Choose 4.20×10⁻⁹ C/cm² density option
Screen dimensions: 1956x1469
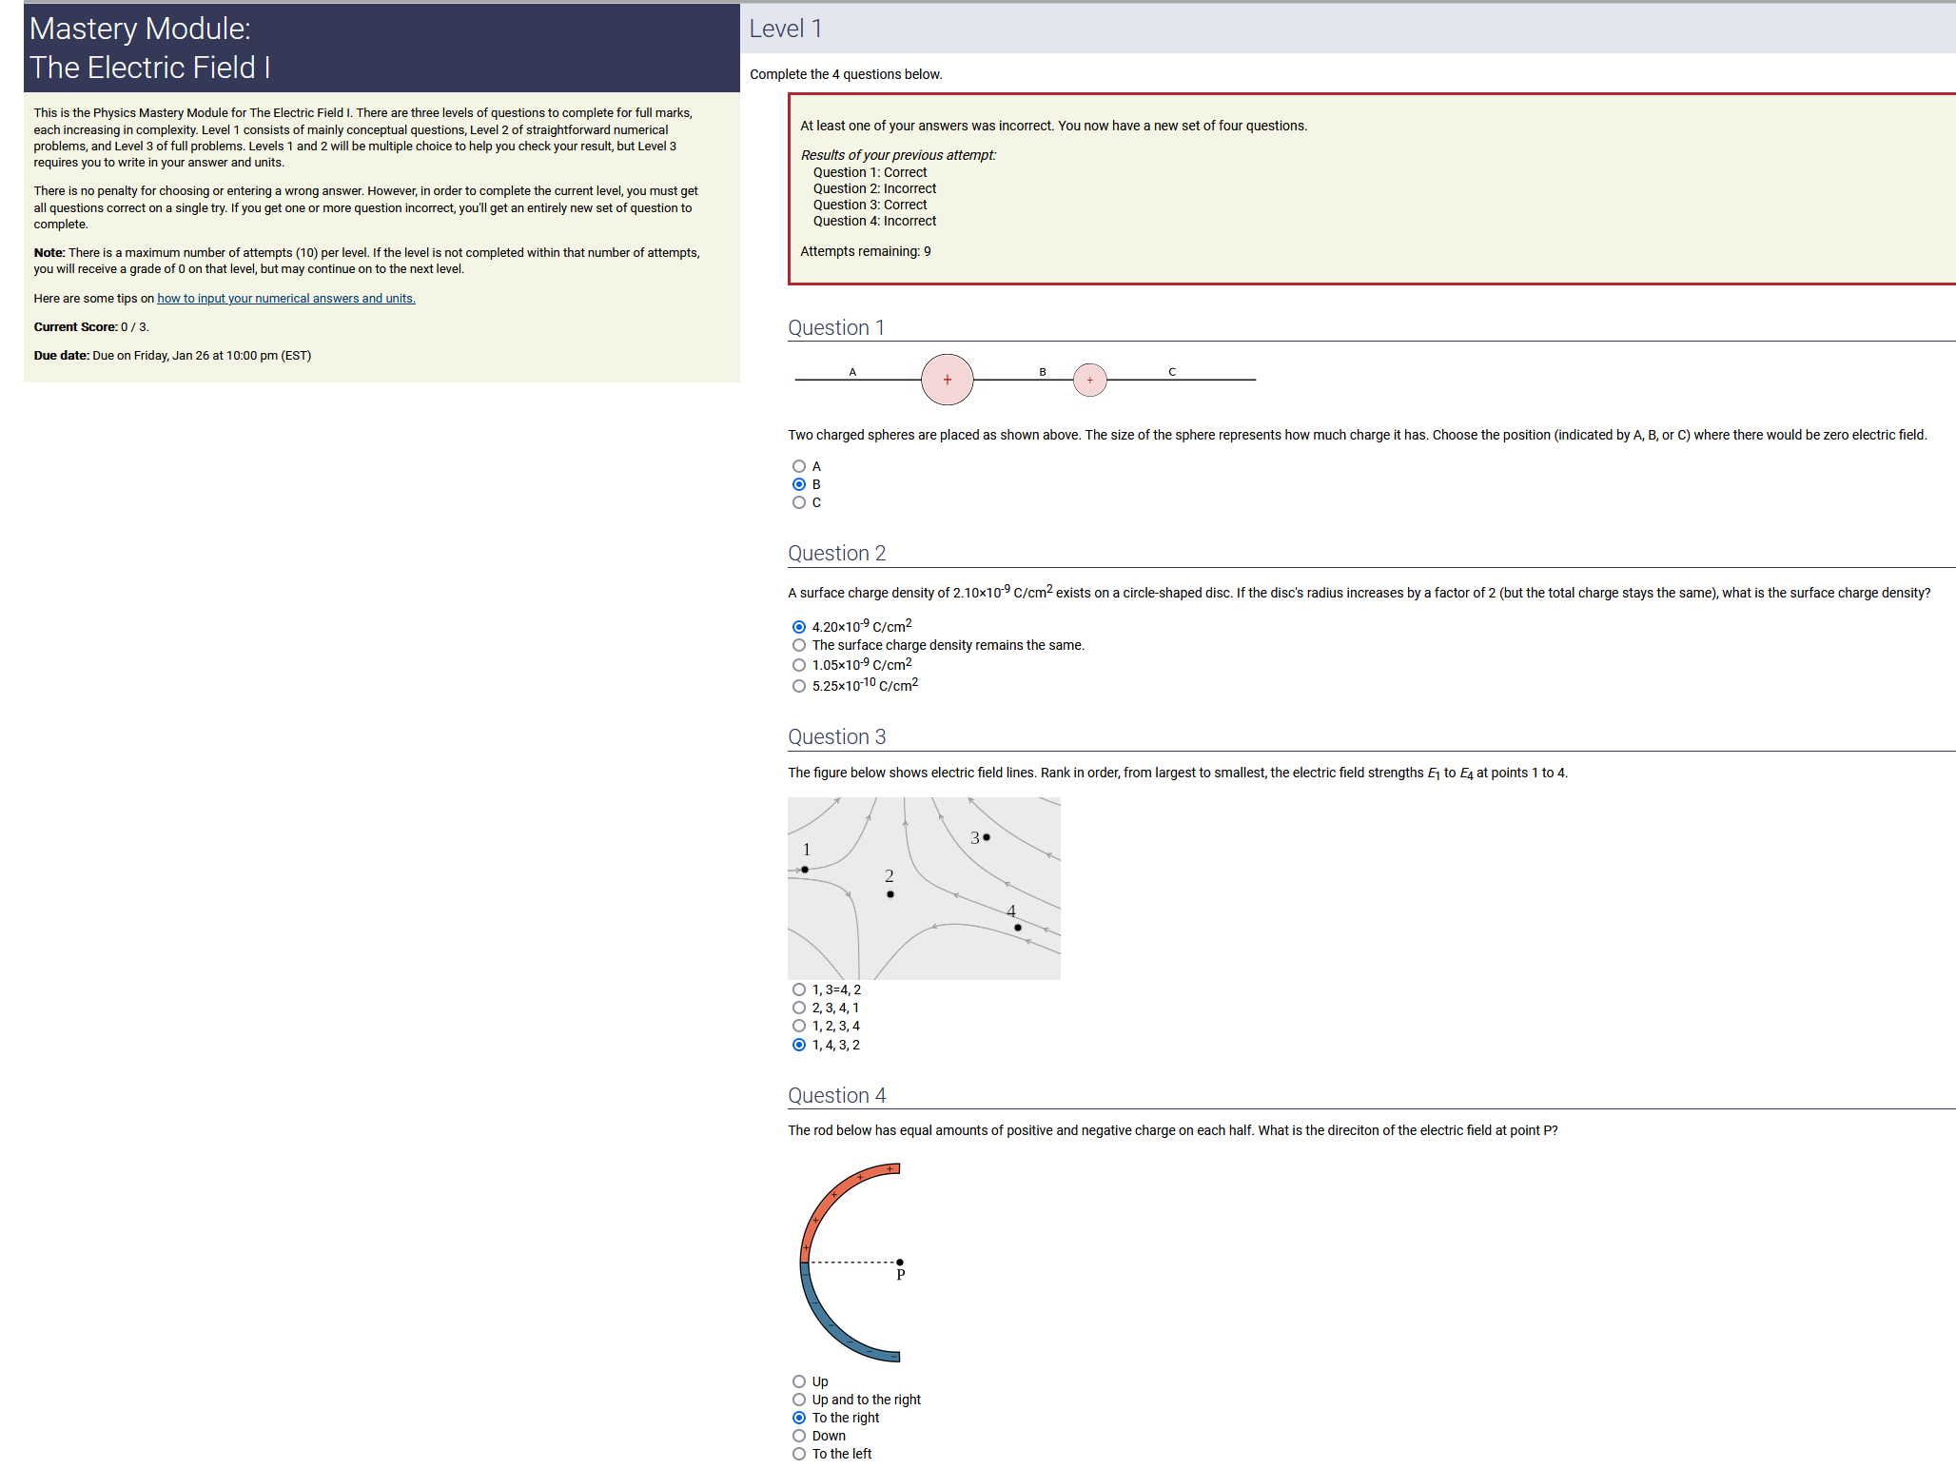(799, 627)
